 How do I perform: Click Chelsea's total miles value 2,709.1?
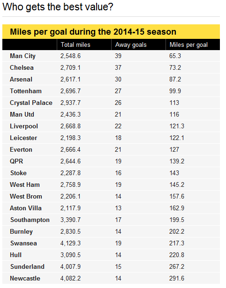point(70,67)
